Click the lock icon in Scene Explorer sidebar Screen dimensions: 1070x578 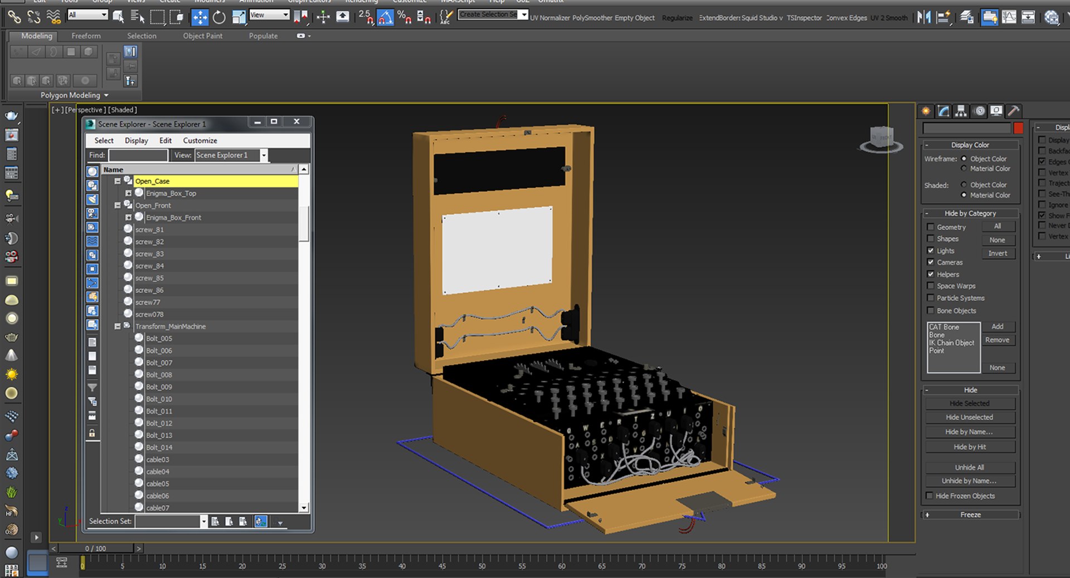(93, 433)
